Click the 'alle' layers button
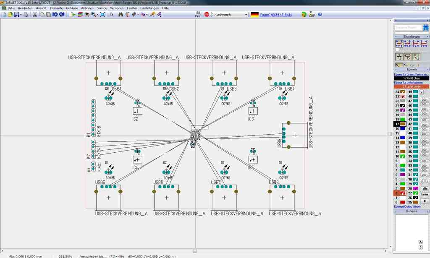The height and width of the screenshot is (258, 430). point(425,188)
